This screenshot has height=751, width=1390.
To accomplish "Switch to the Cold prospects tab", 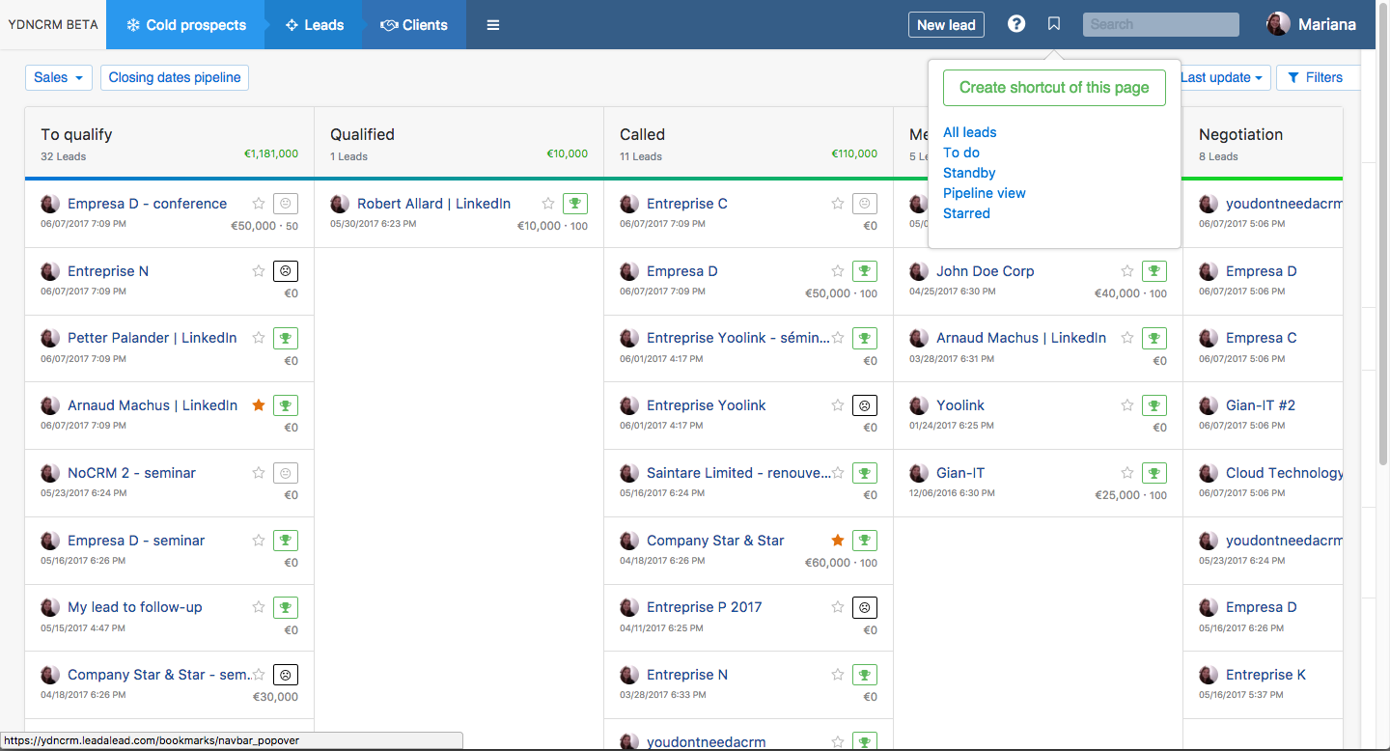I will pyautogui.click(x=185, y=25).
